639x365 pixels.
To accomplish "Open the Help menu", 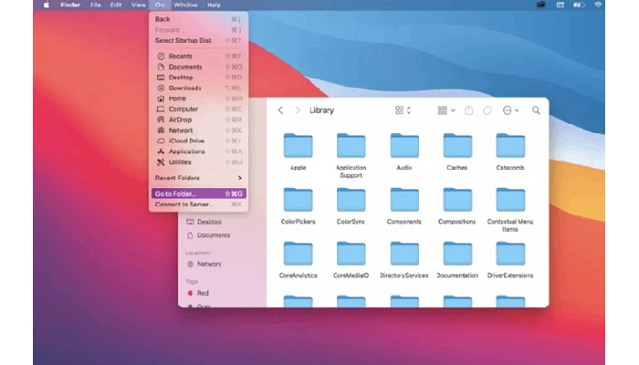I will click(214, 5).
